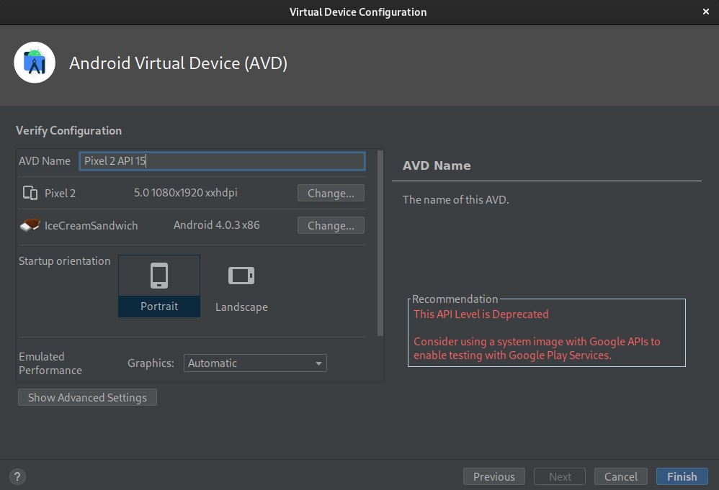The image size is (719, 490).
Task: Click the 'AVD Name' field label
Action: point(45,161)
